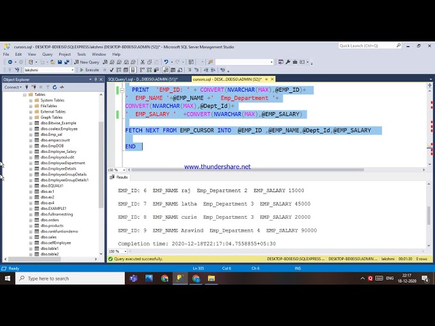435x326 pixels.
Task: Switch to the SQLQuery1.sql tab
Action: tap(143, 79)
